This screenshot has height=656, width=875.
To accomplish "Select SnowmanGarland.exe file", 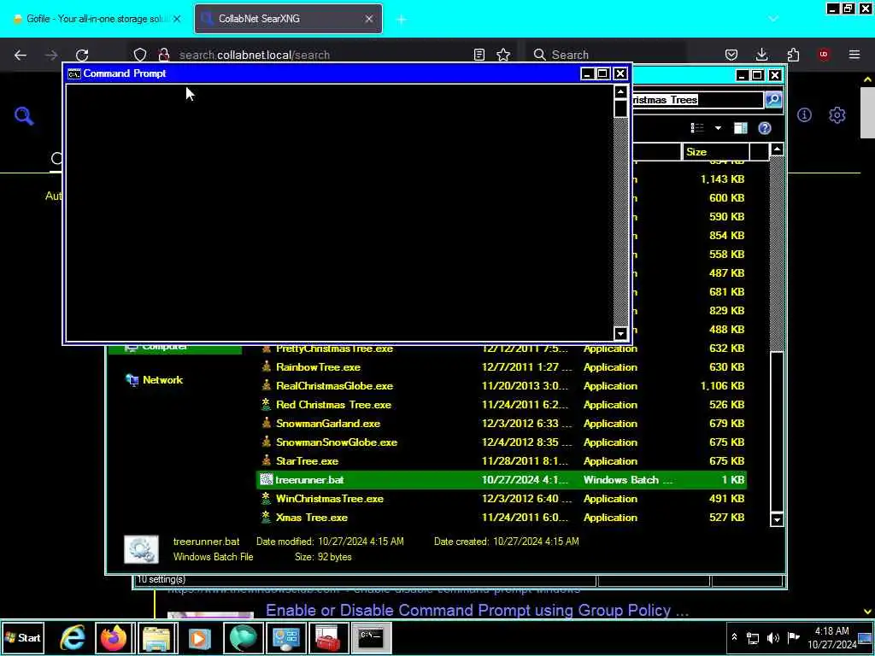I will (328, 424).
